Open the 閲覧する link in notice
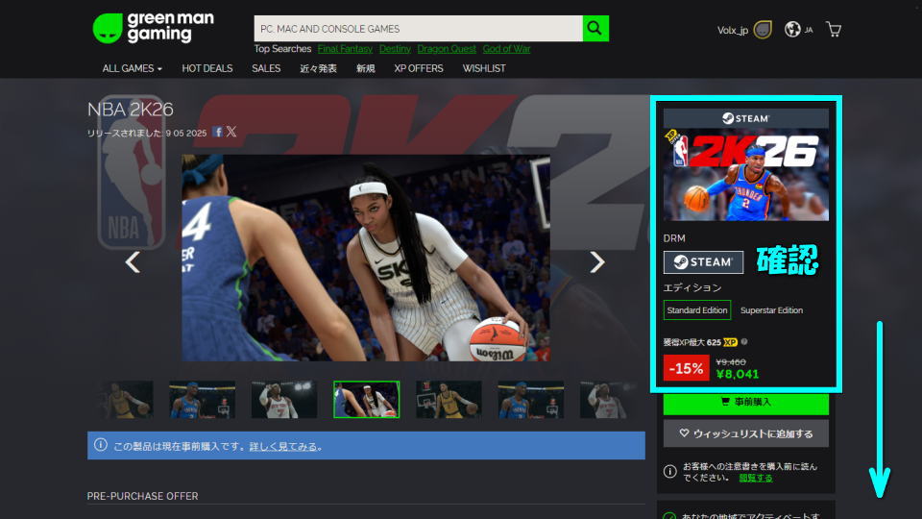The width and height of the screenshot is (922, 519). [756, 478]
